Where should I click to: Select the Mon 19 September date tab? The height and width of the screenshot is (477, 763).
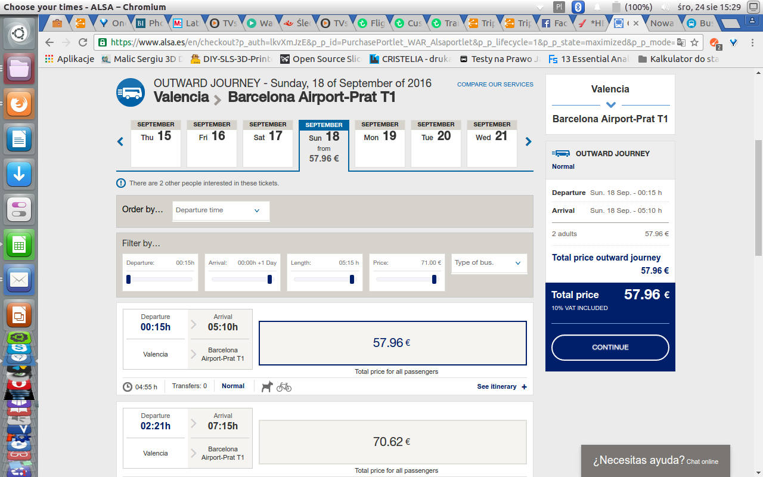(x=380, y=143)
